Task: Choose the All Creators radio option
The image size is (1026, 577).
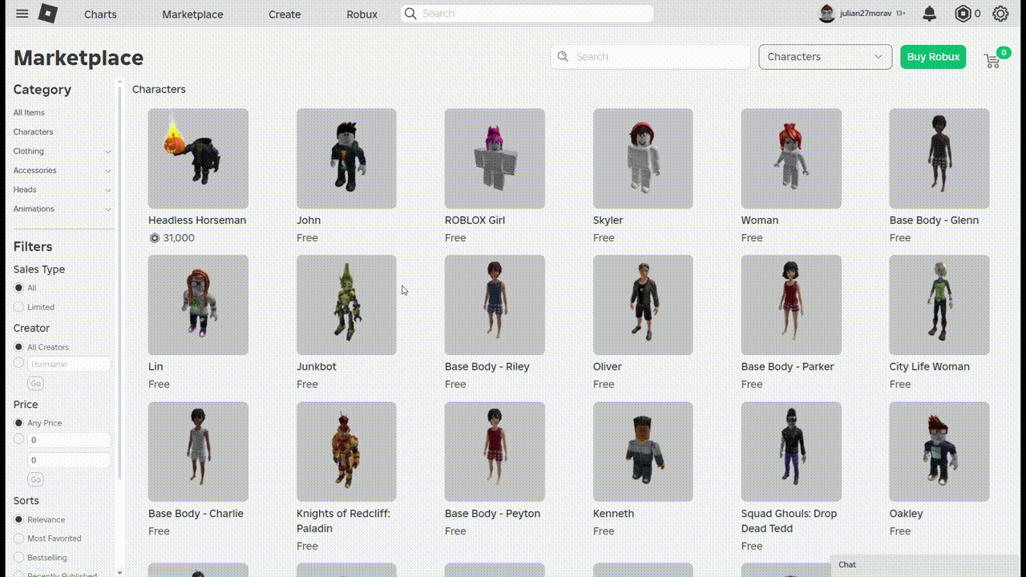Action: (18, 347)
